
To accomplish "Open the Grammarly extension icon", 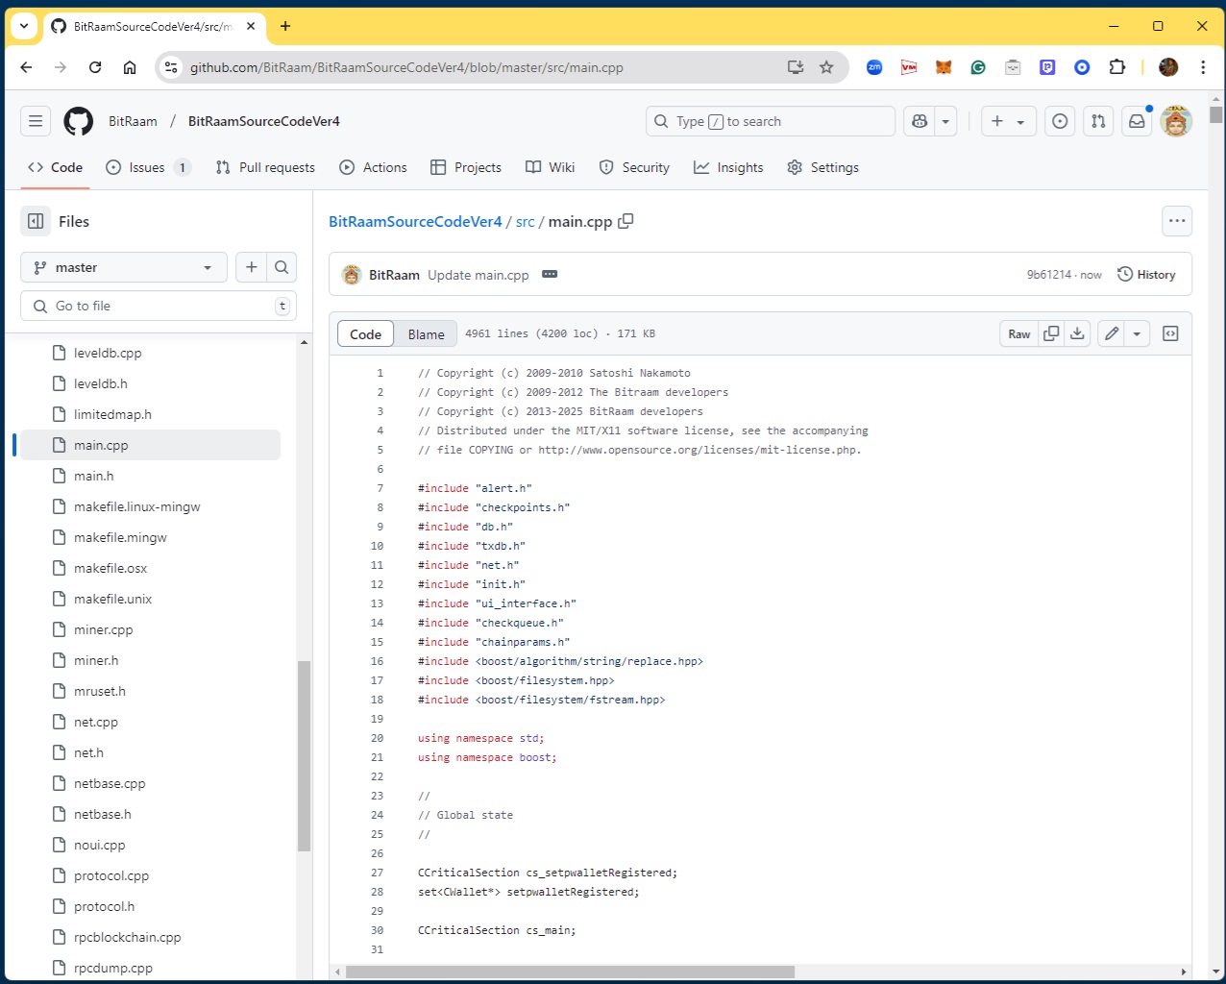I will (978, 67).
